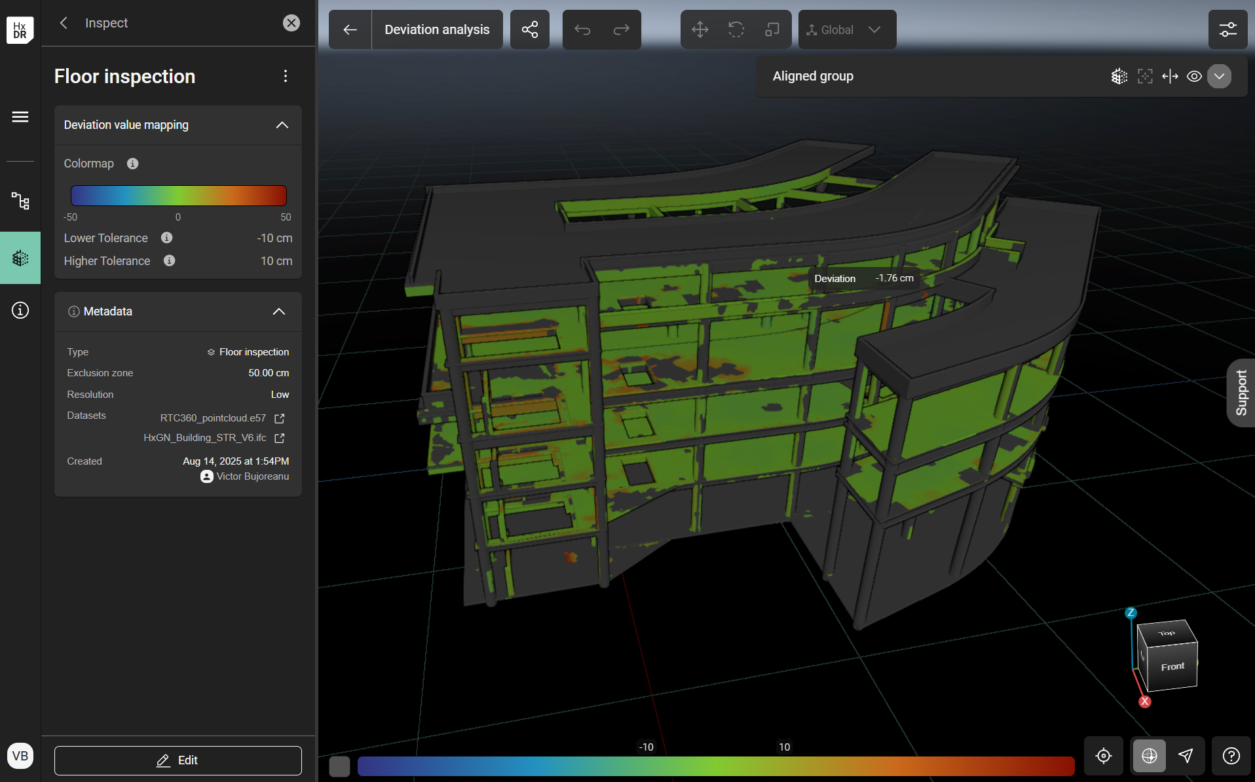Click the recenter target icon
Image resolution: width=1255 pixels, height=782 pixels.
pyautogui.click(x=1103, y=756)
